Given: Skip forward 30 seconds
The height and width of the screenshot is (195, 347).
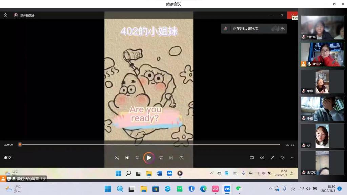Looking at the screenshot, I should pos(161,158).
